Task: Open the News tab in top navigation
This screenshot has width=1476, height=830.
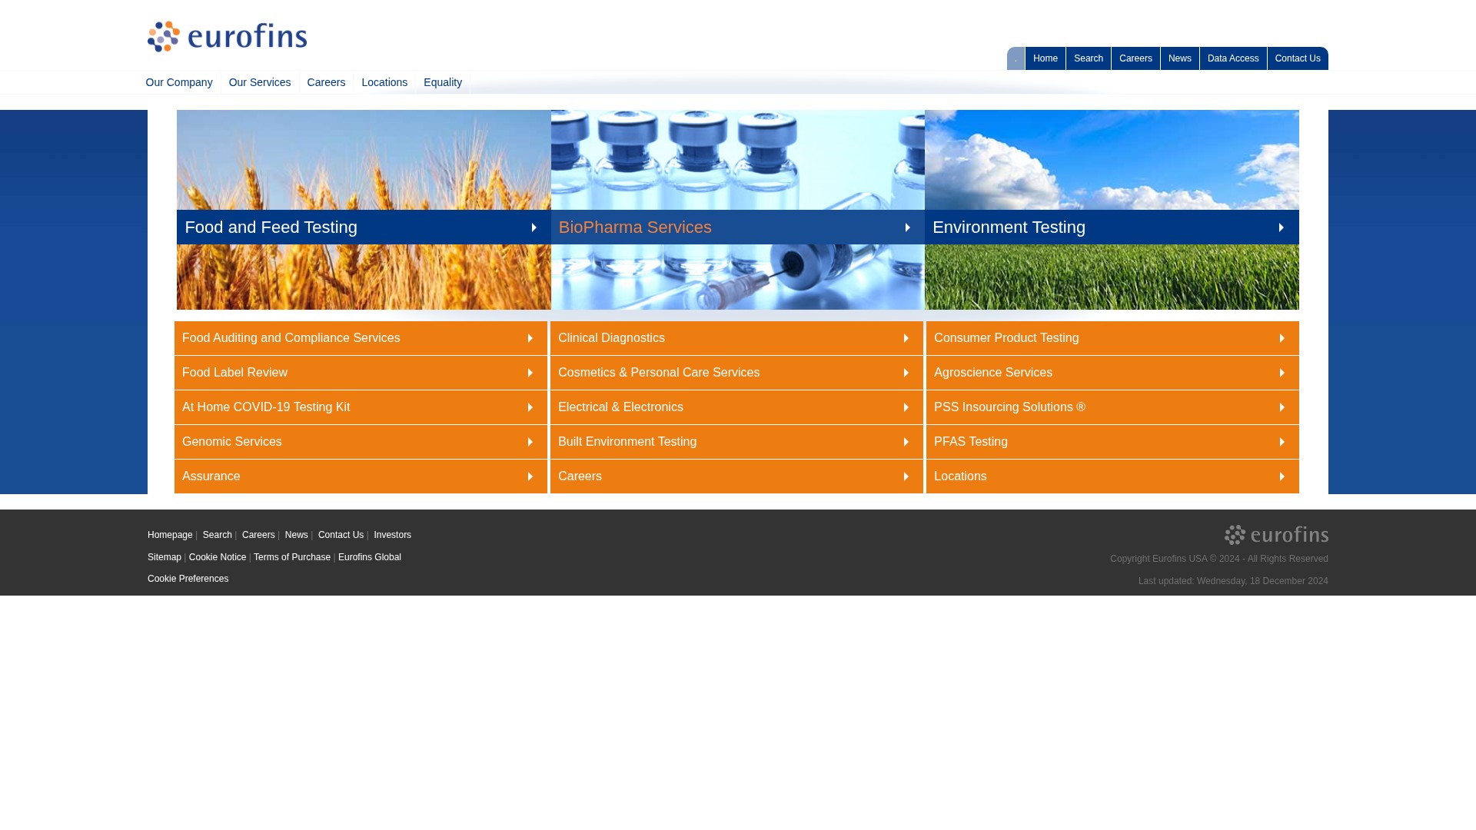Action: (x=1180, y=58)
